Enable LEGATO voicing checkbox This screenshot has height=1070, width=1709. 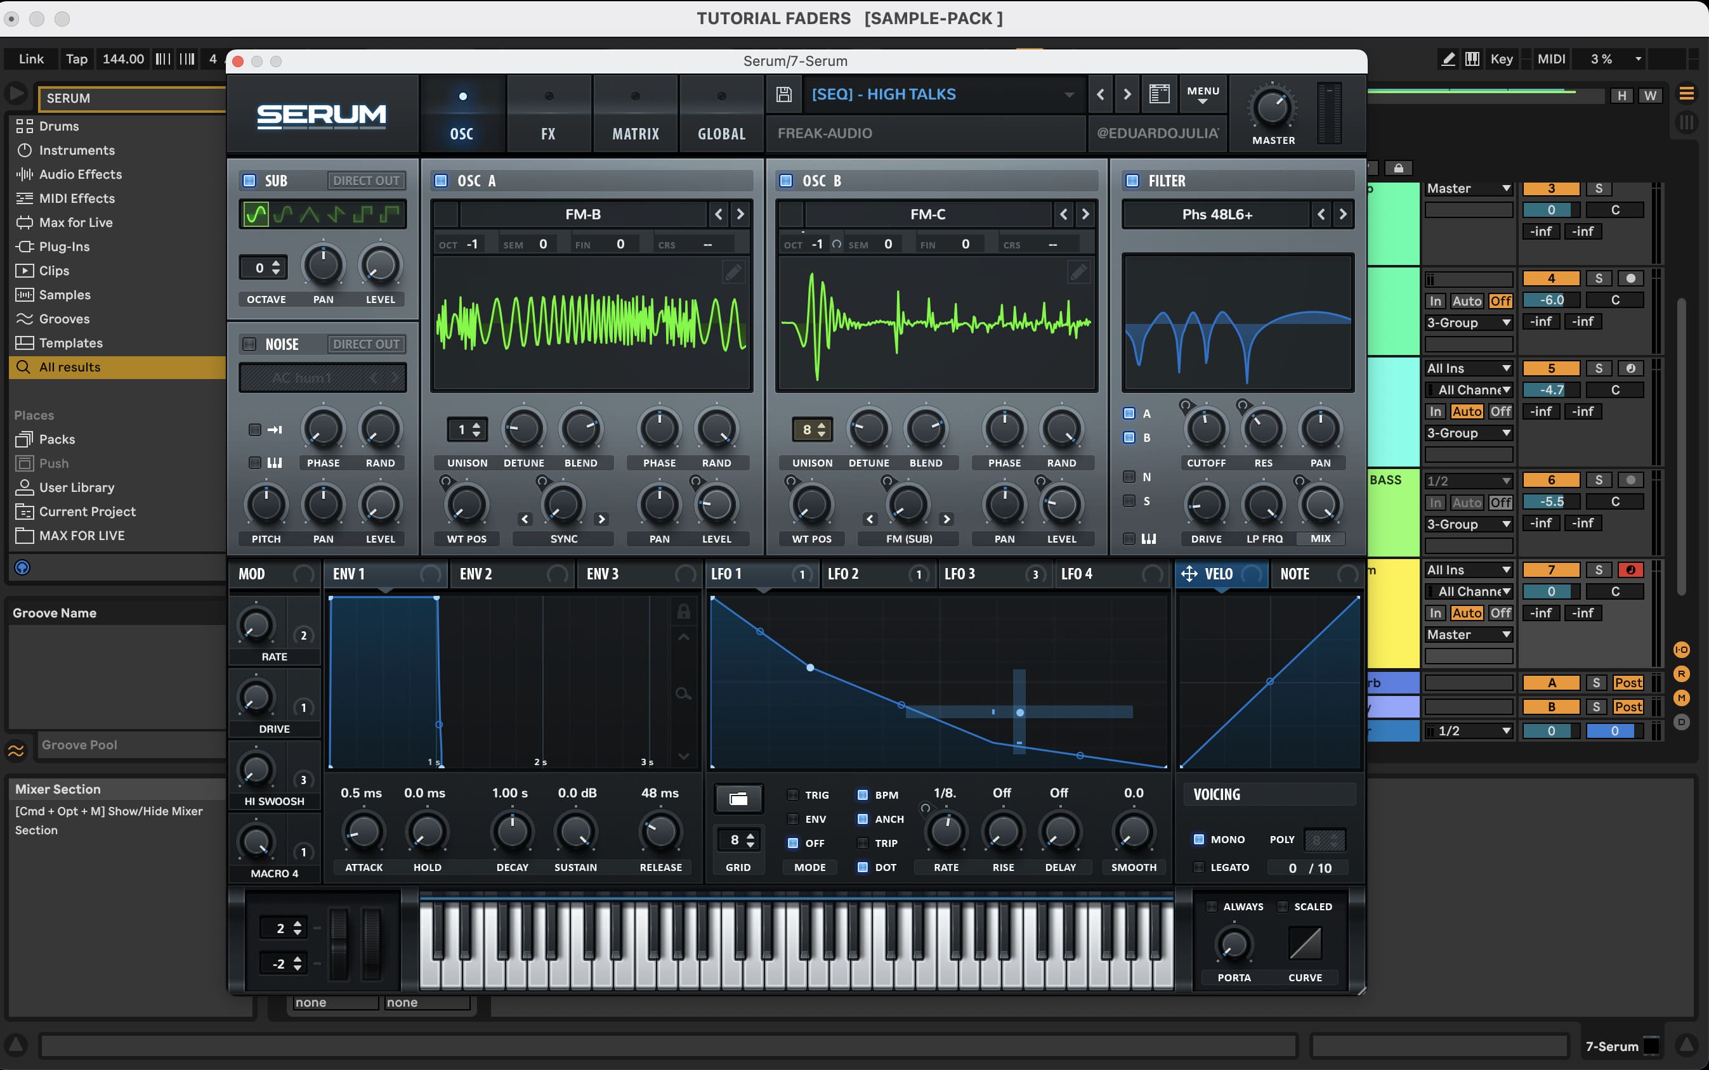pos(1198,867)
